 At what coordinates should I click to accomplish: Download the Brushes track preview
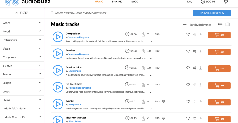click(201, 51)
